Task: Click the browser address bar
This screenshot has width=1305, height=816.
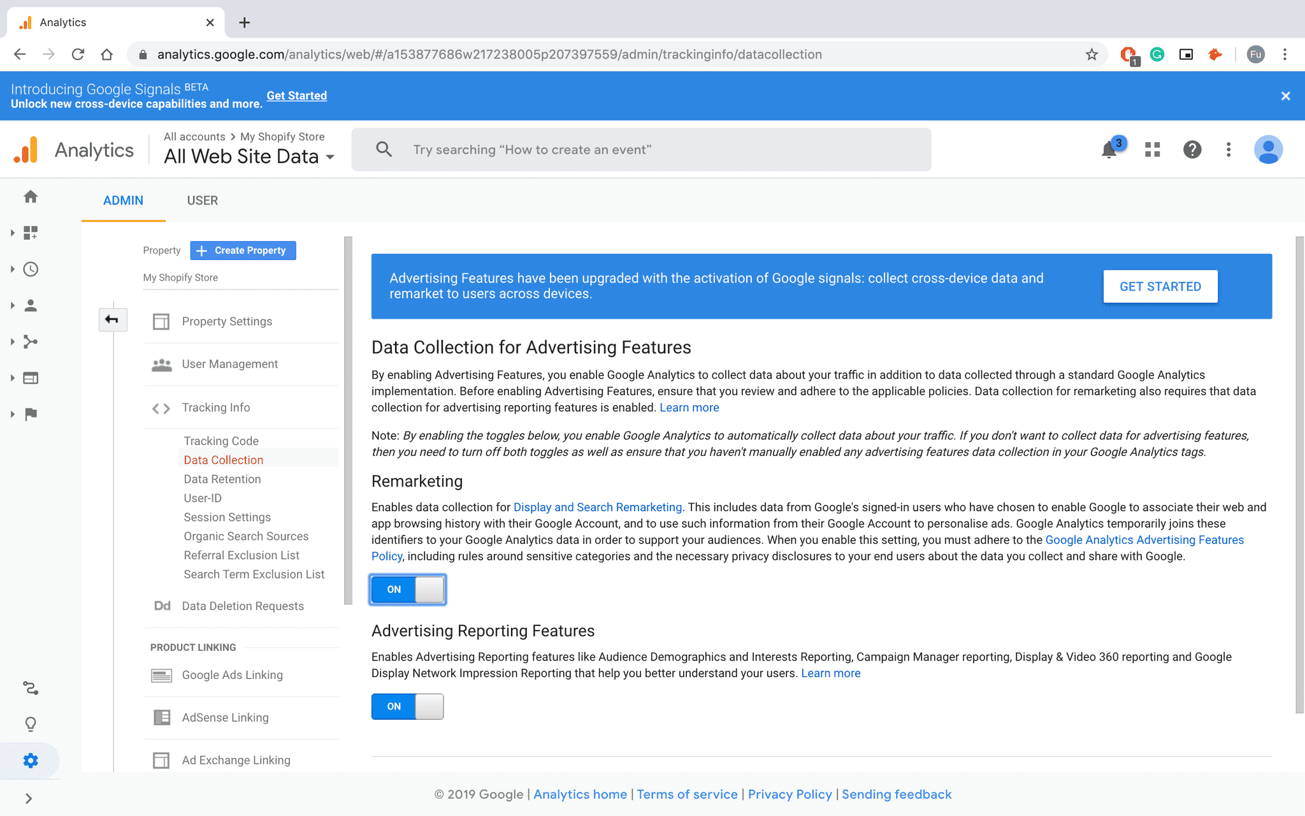Action: (617, 54)
